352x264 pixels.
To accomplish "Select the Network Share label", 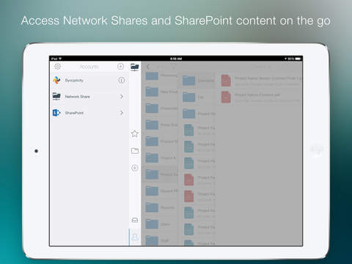I will coord(77,97).
